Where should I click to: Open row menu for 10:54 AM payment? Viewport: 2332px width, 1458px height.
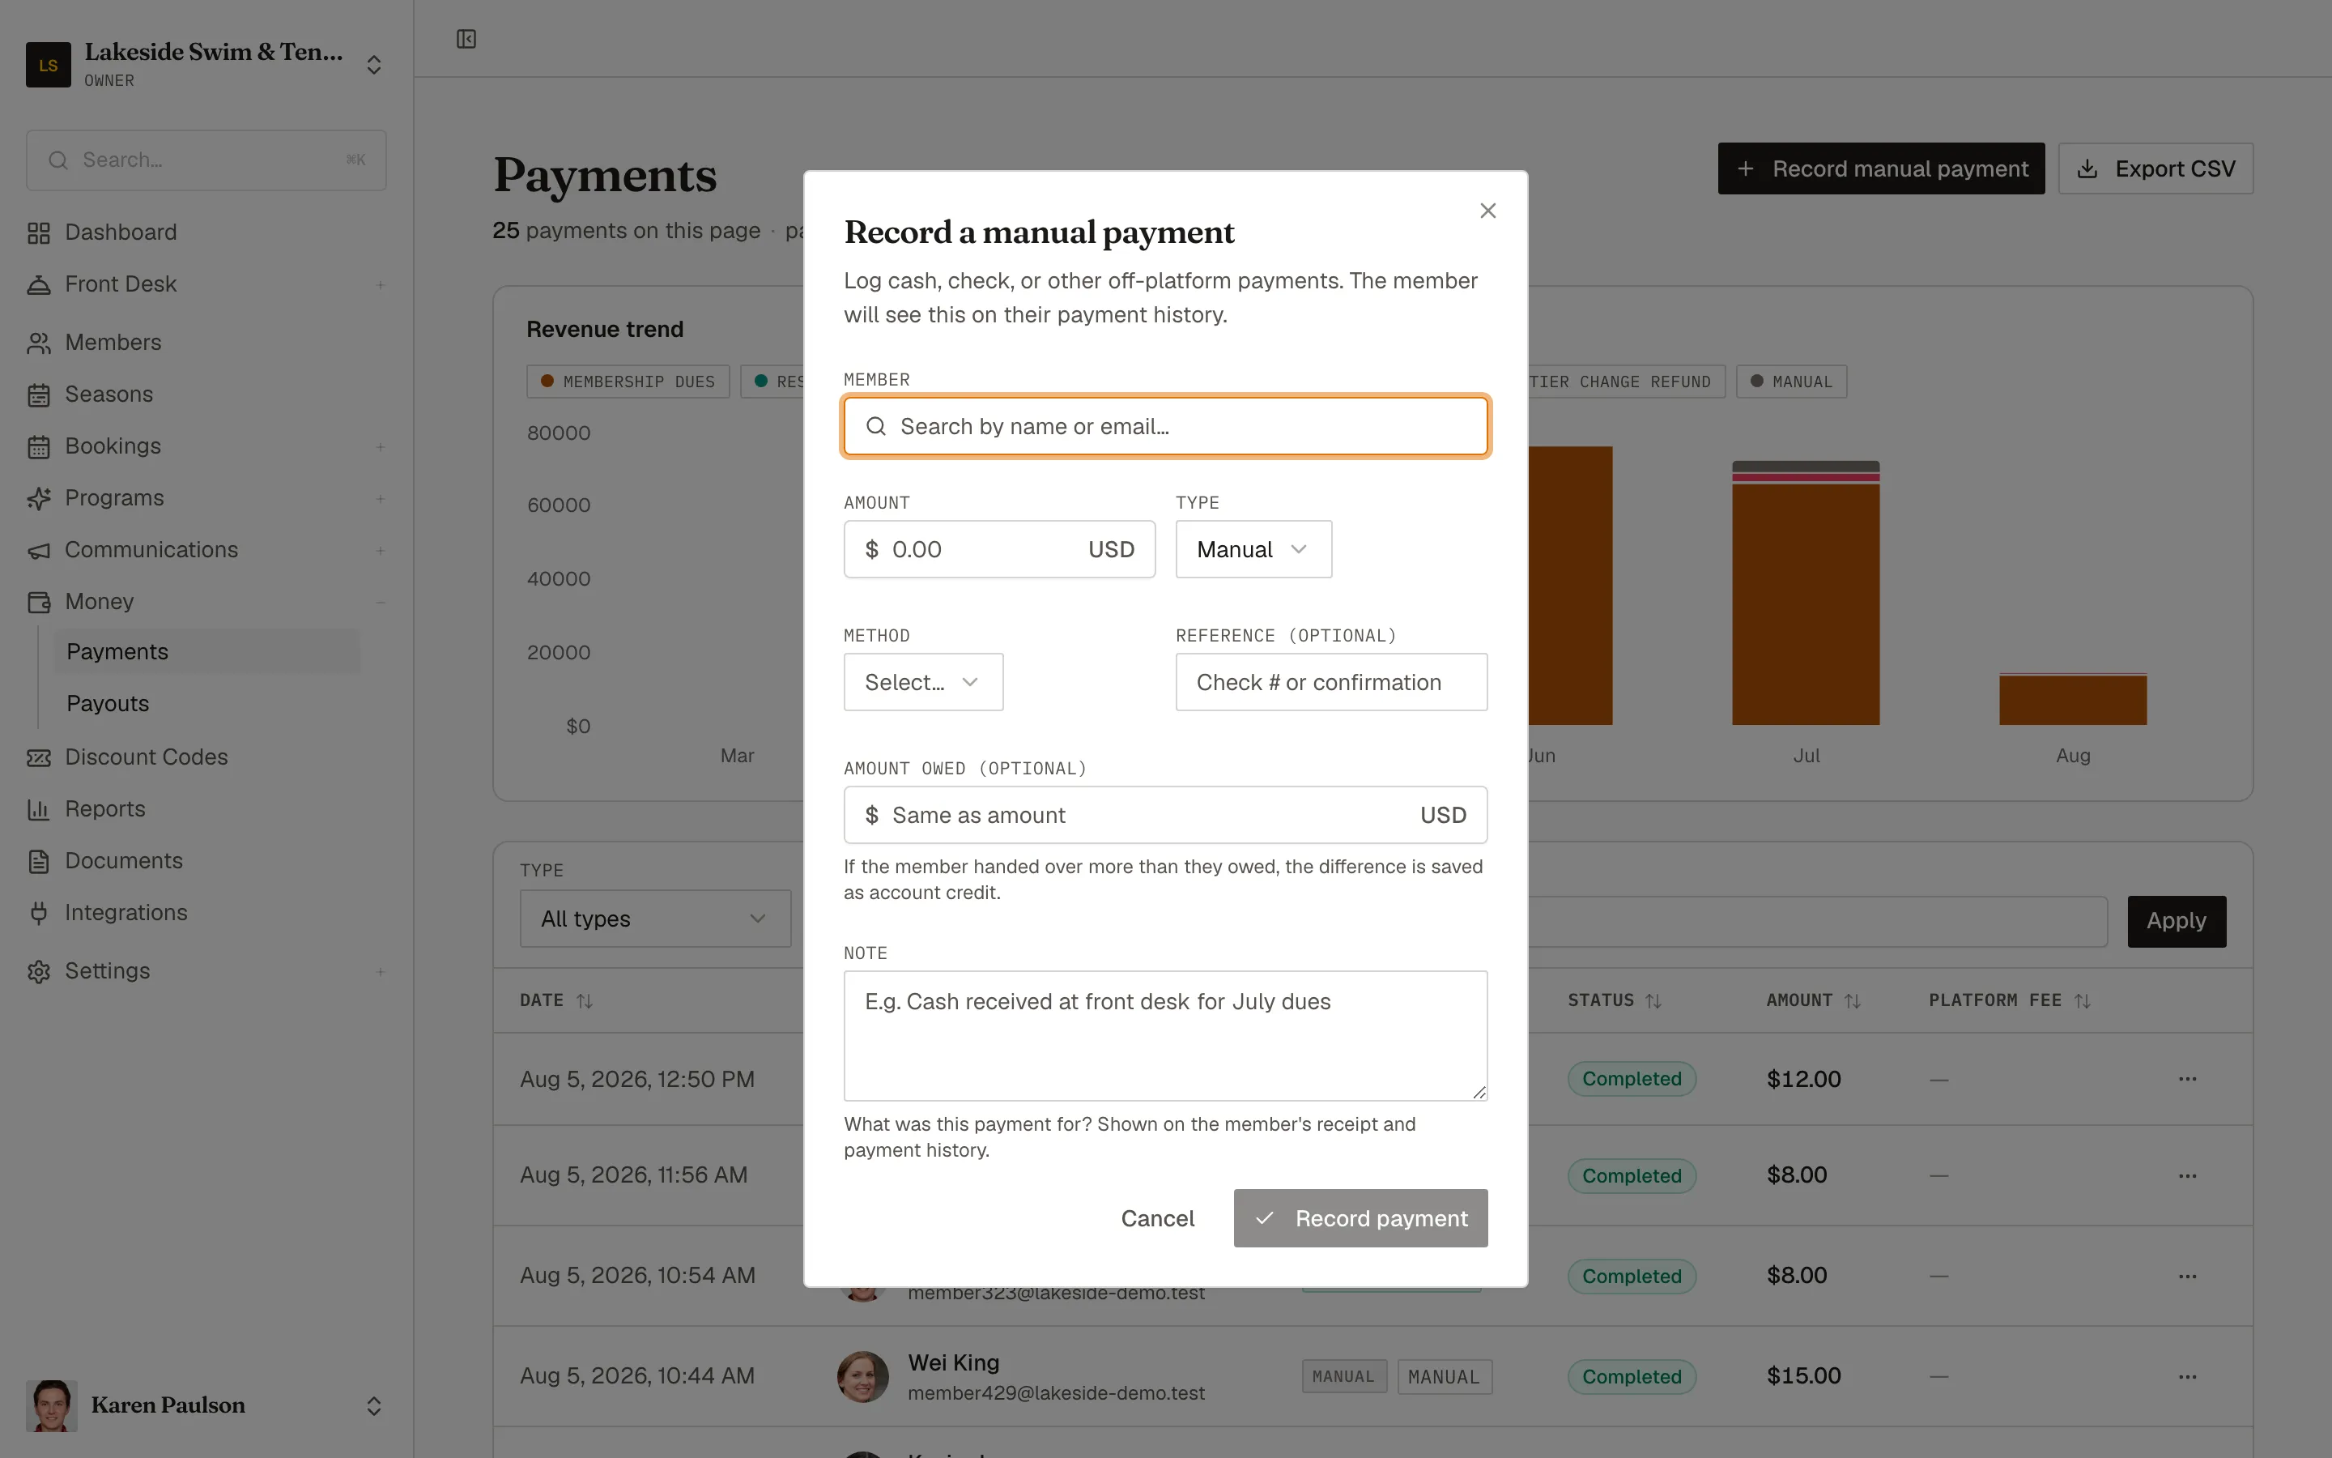[x=2187, y=1276]
